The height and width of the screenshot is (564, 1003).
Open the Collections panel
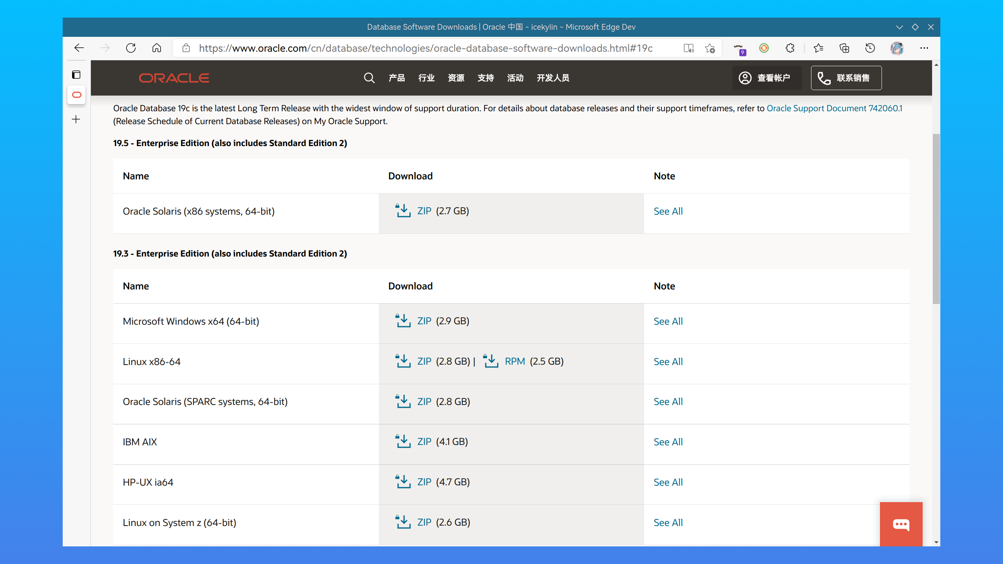844,48
